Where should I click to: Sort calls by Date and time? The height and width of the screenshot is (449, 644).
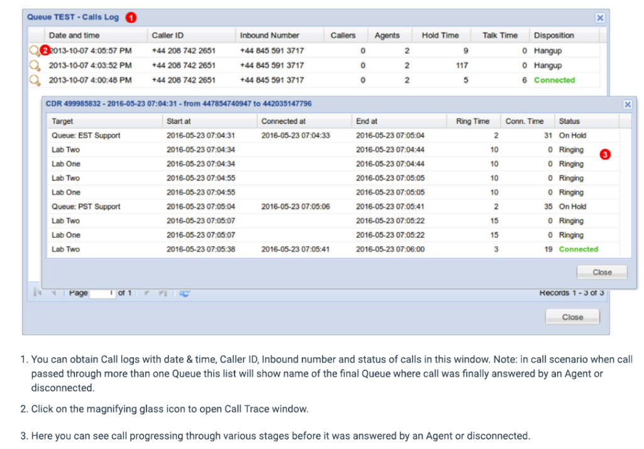coord(74,35)
